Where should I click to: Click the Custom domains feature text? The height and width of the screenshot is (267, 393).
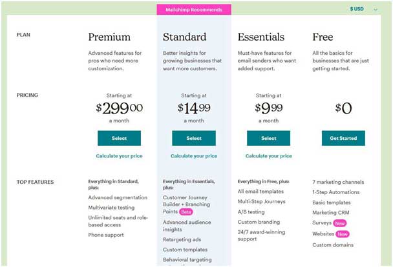tap(333, 245)
